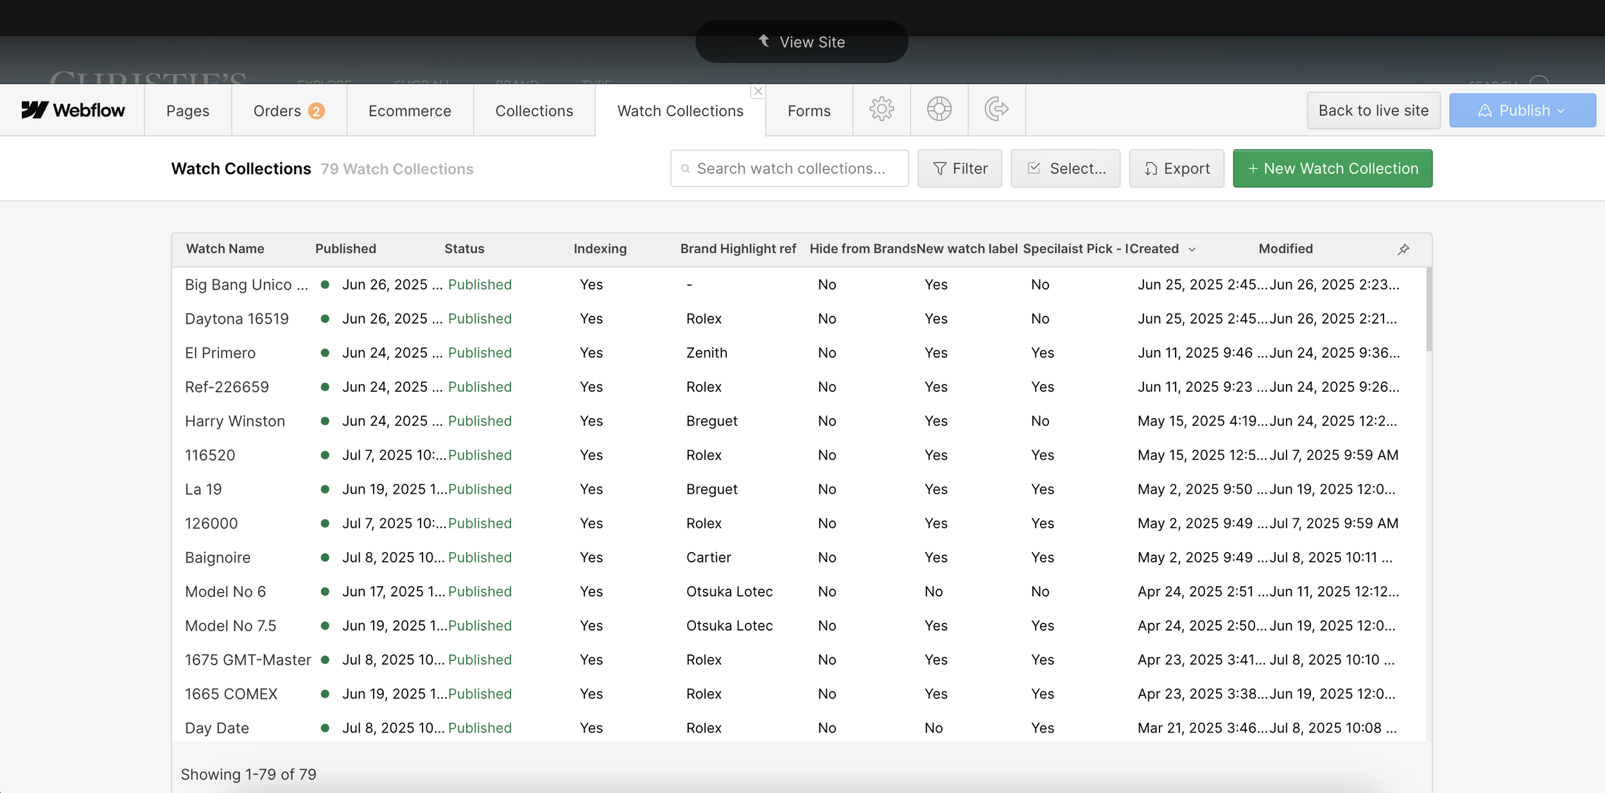1605x793 pixels.
Task: Click the log out arrow icon
Action: 996,109
